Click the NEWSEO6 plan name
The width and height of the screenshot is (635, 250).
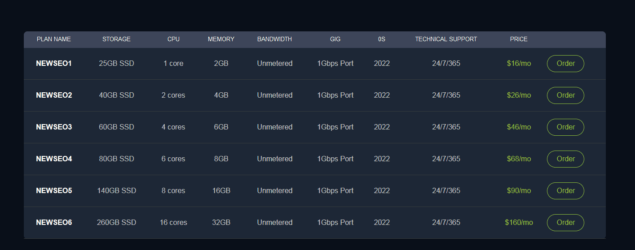click(54, 223)
